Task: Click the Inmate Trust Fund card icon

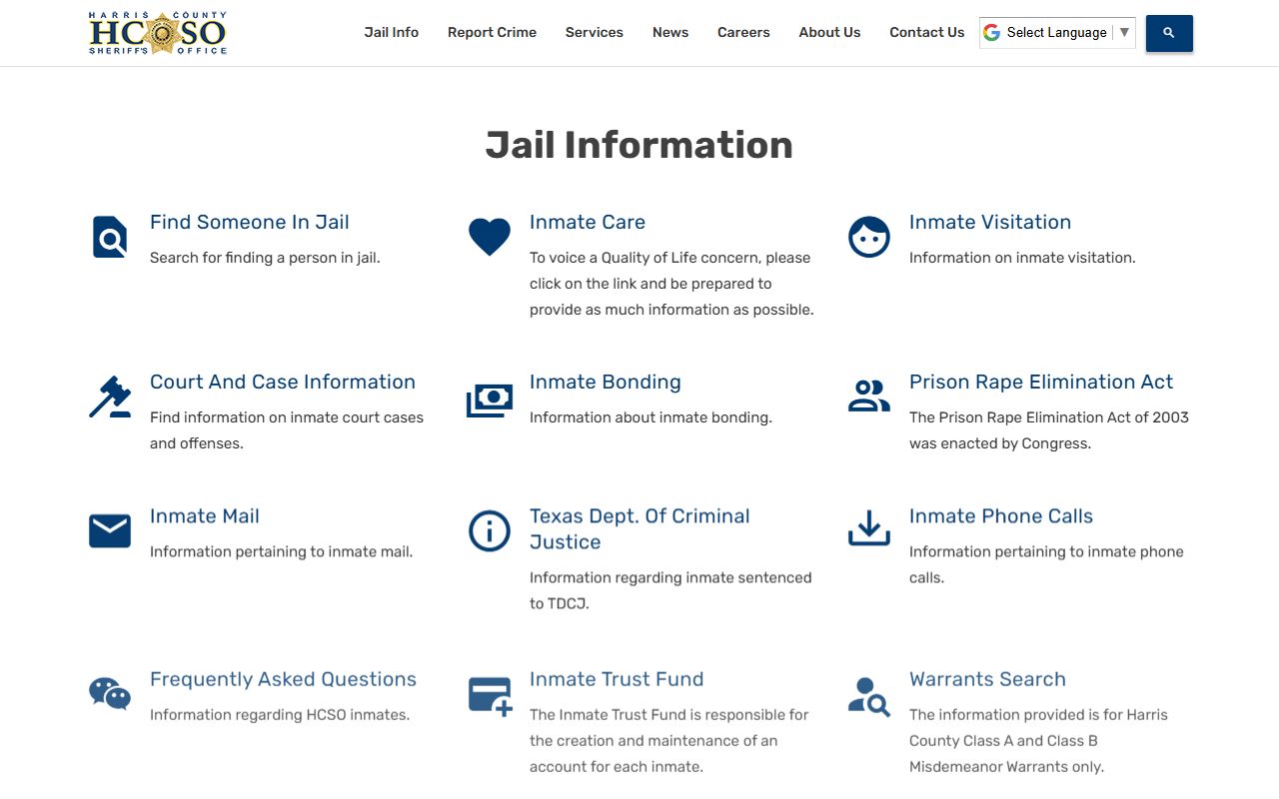Action: [490, 695]
